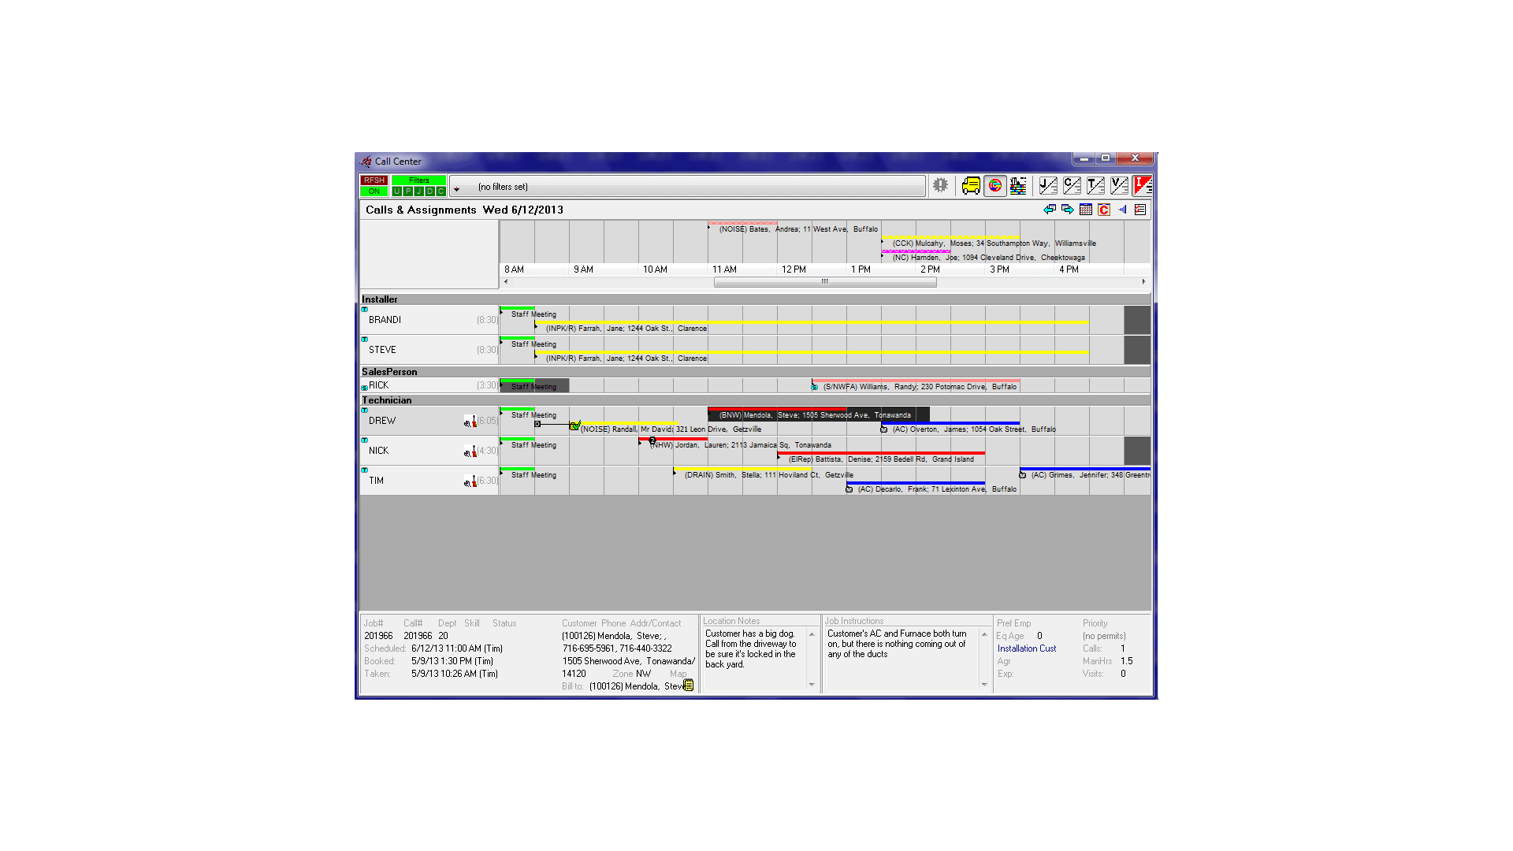Click the red I flag toolbar icon
Screen dimensions: 1513x851
tap(1142, 186)
